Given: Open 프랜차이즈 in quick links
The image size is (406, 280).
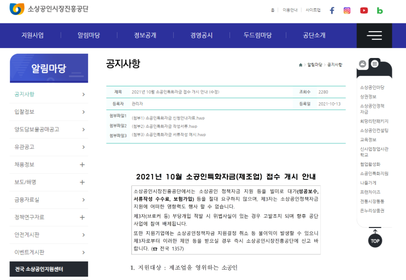Looking at the screenshot, I should tap(370, 192).
